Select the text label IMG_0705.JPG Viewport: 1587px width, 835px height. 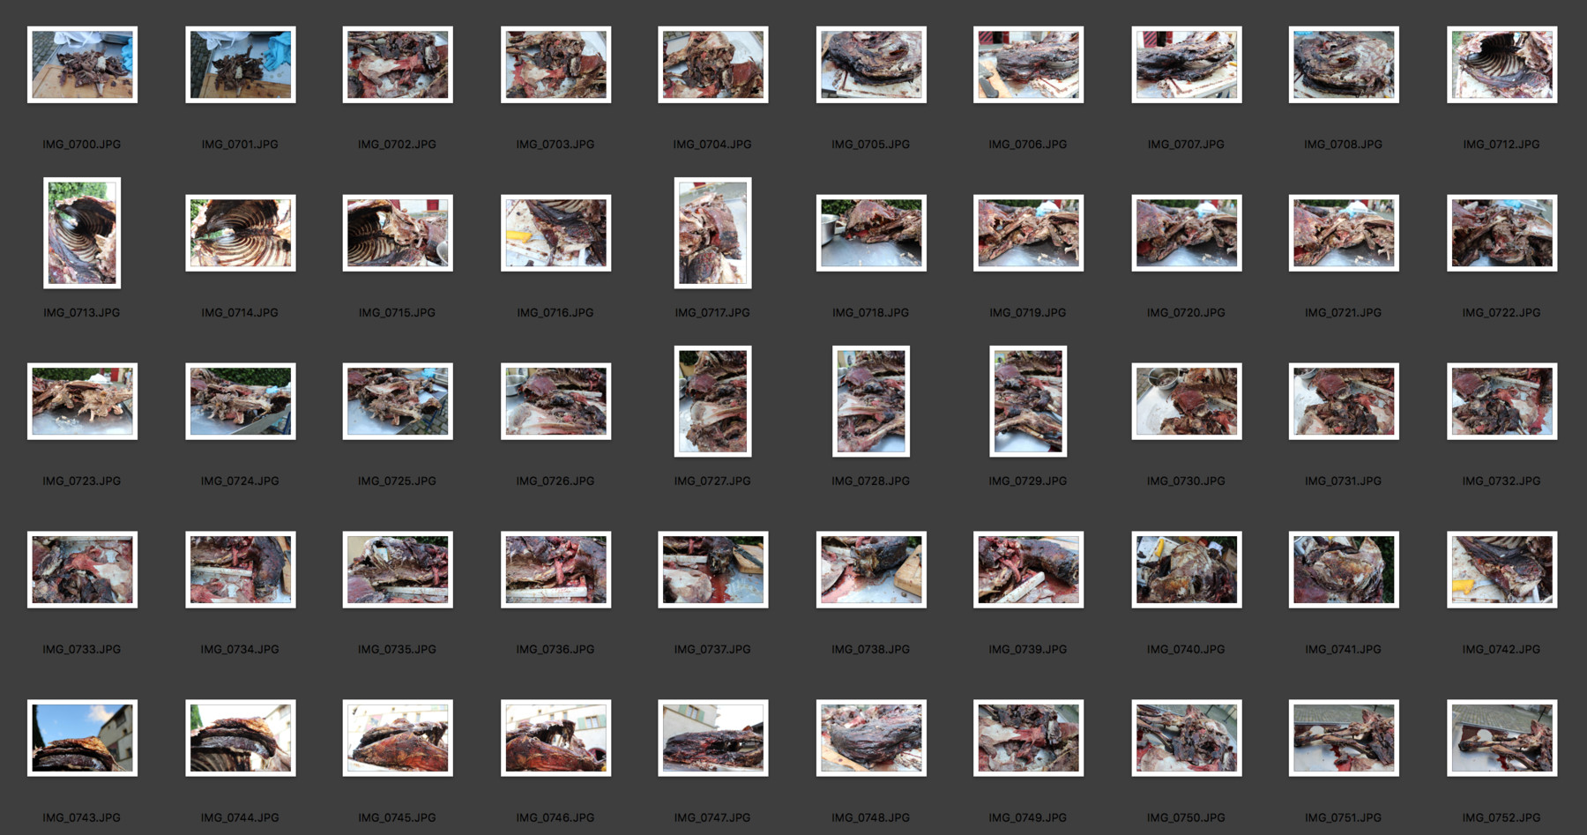tap(871, 144)
